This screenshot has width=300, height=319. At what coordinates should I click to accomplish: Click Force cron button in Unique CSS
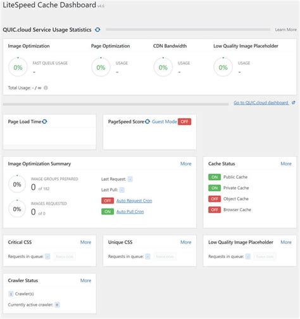(165, 257)
